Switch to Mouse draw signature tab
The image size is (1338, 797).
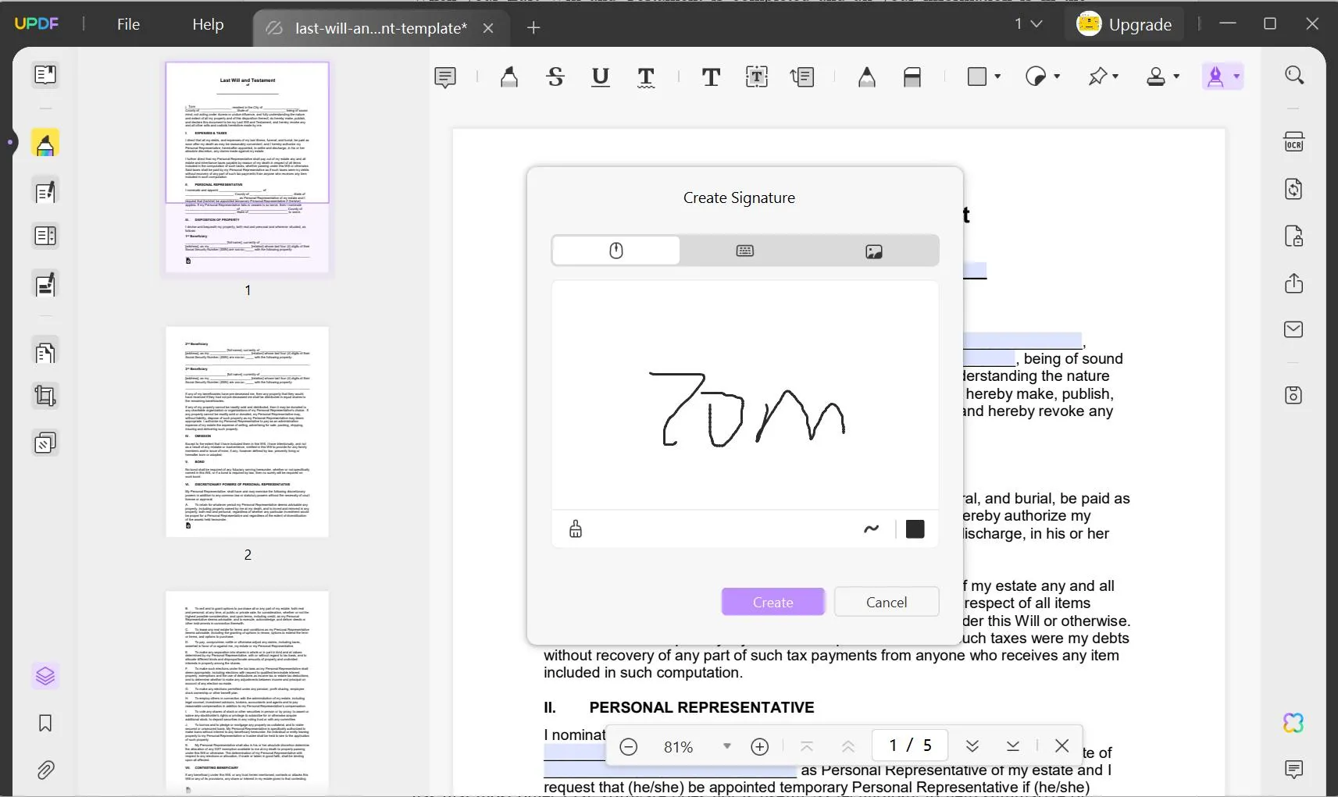point(616,251)
